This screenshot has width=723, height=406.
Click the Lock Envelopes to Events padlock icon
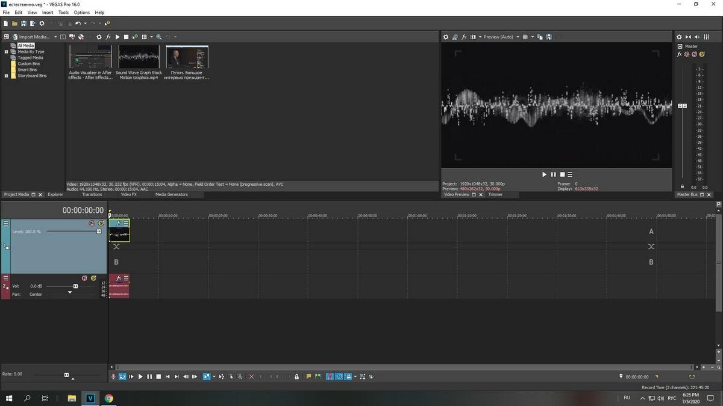296,377
